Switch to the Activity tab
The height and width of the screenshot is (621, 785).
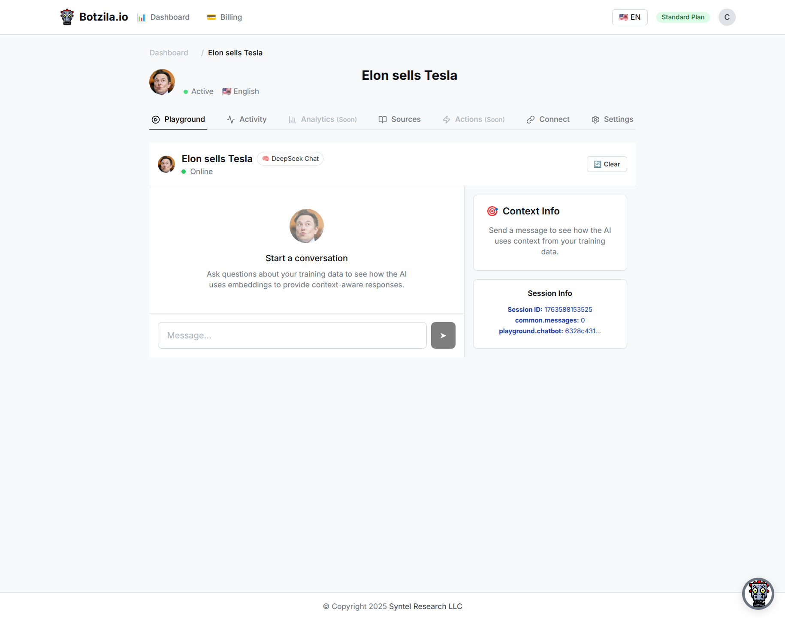point(247,119)
